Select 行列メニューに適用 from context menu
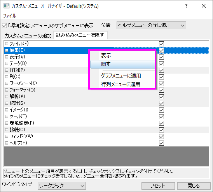The image size is (213, 192). click(120, 84)
